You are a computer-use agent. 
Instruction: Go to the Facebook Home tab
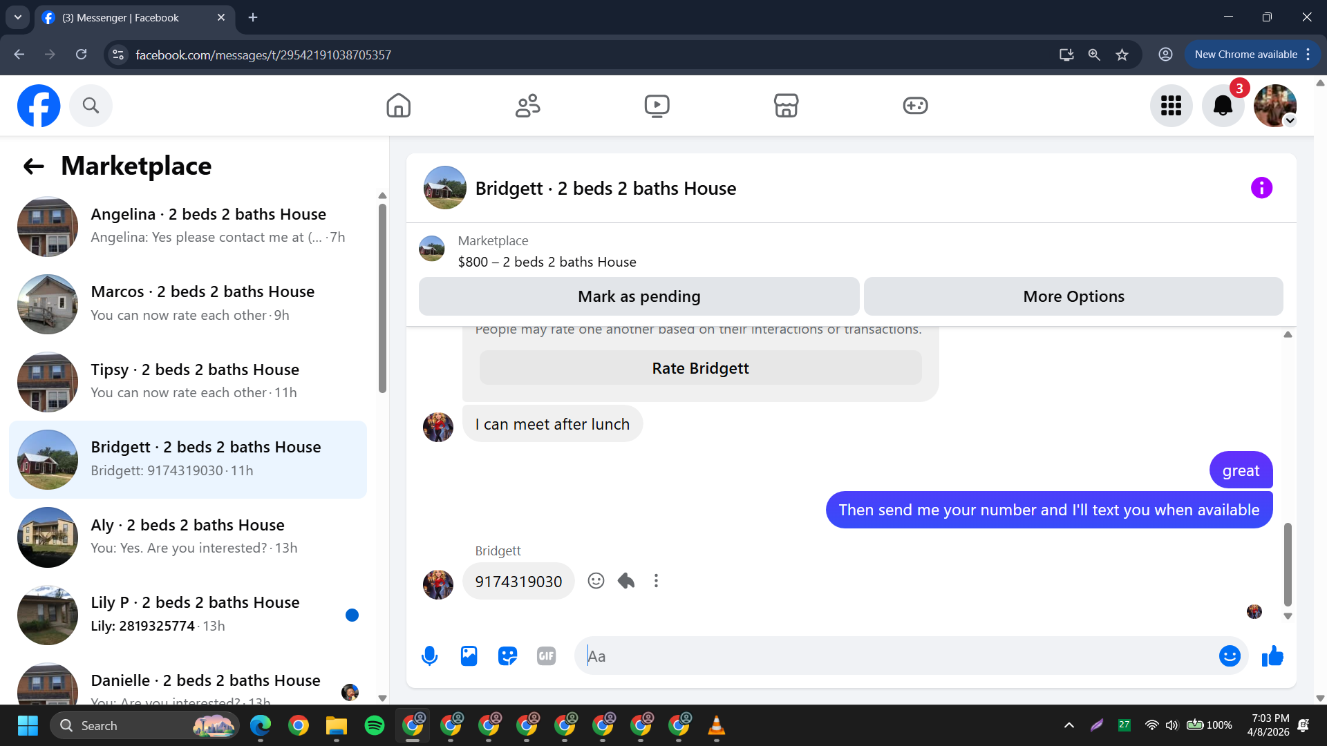398,106
